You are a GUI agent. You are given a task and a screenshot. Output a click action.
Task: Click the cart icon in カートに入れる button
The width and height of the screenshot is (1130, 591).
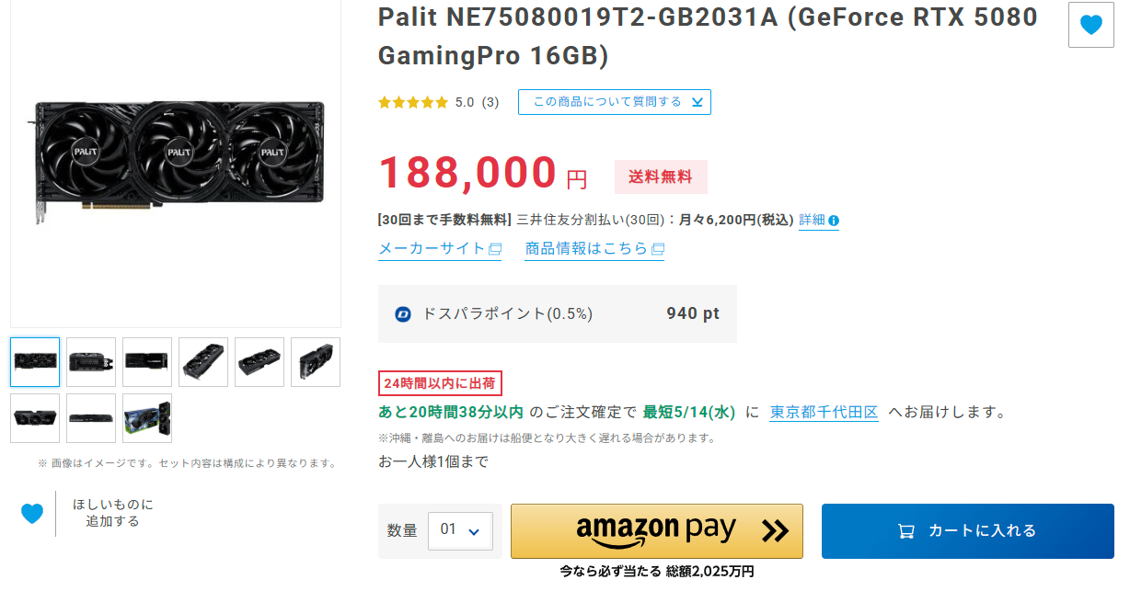(x=905, y=531)
